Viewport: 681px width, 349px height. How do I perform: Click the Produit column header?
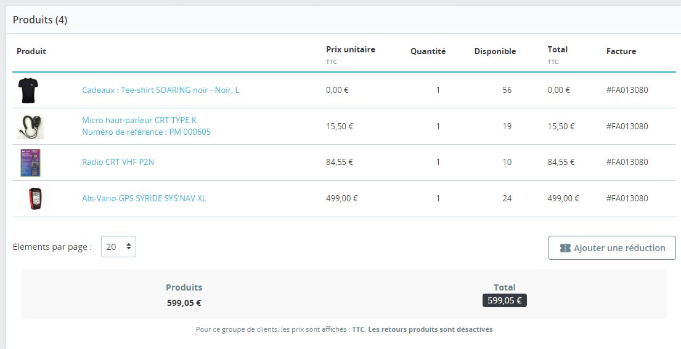click(31, 51)
